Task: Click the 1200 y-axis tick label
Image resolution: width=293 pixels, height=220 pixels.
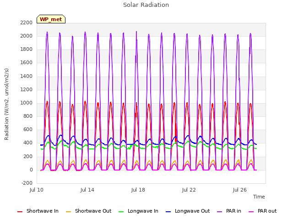Action: [27, 90]
